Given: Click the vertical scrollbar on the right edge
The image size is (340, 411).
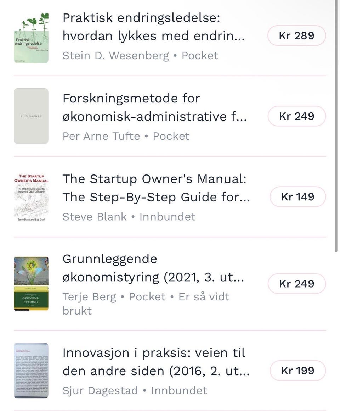Looking at the screenshot, I should point(336,126).
